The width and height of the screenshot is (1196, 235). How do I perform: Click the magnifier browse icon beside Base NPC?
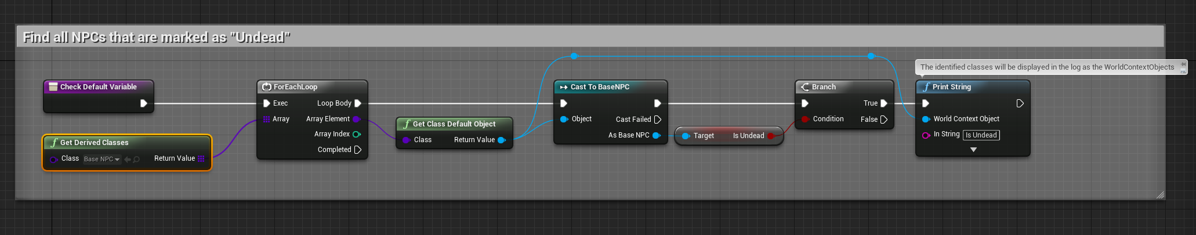(136, 159)
